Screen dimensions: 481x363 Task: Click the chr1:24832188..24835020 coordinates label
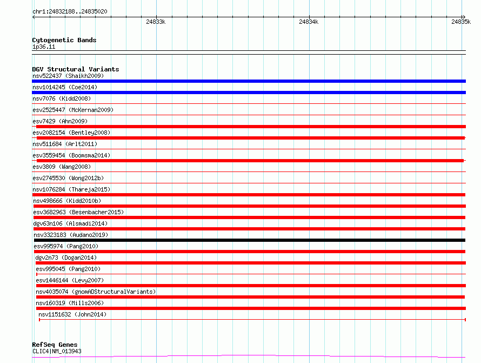pos(70,12)
